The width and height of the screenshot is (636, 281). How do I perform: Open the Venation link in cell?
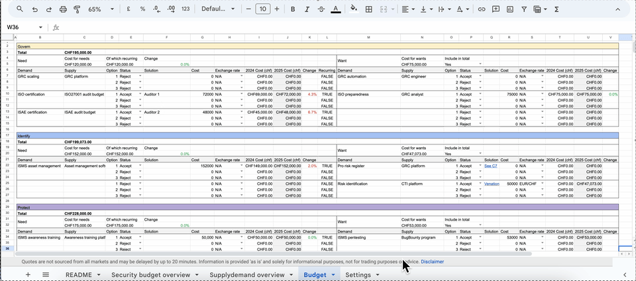coord(492,184)
